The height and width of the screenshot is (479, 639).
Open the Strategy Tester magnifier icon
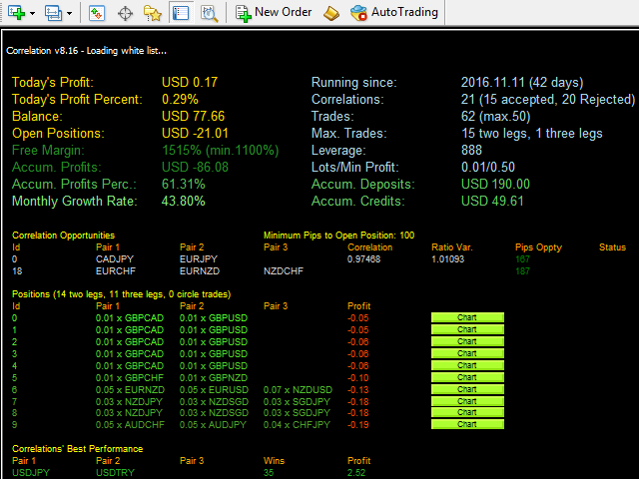point(209,13)
